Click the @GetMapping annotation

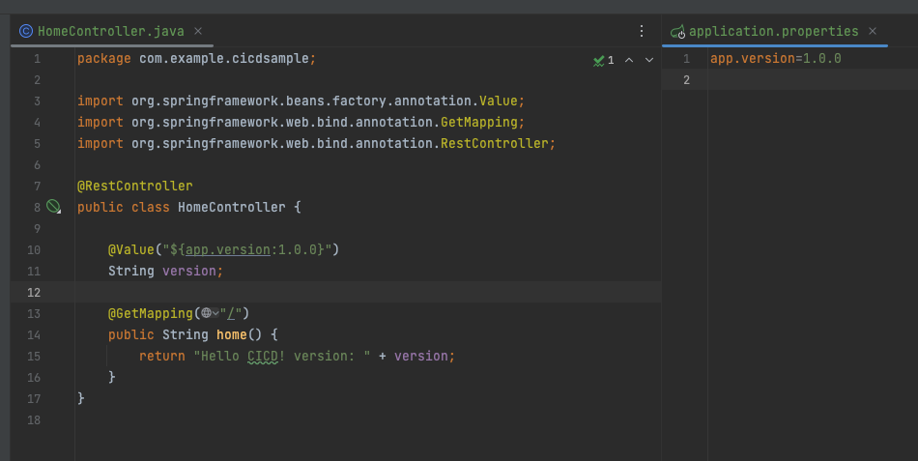tap(151, 313)
